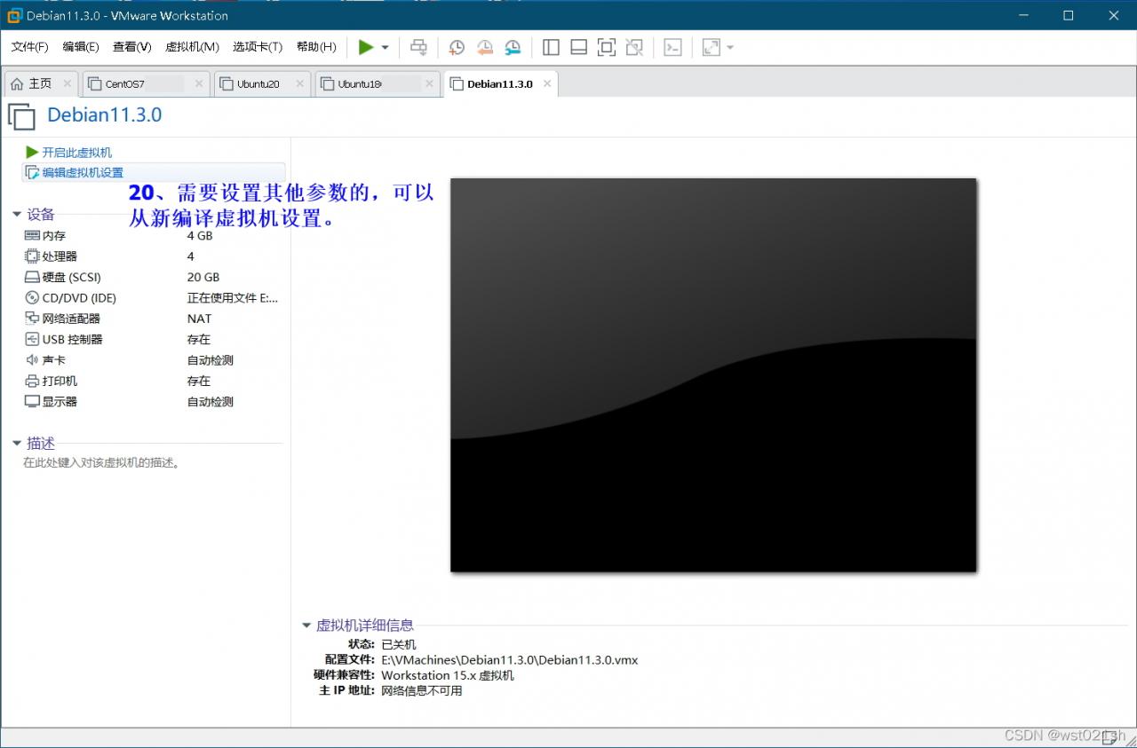The image size is (1137, 748).
Task: Collapse the 描述 description section
Action: pos(17,444)
